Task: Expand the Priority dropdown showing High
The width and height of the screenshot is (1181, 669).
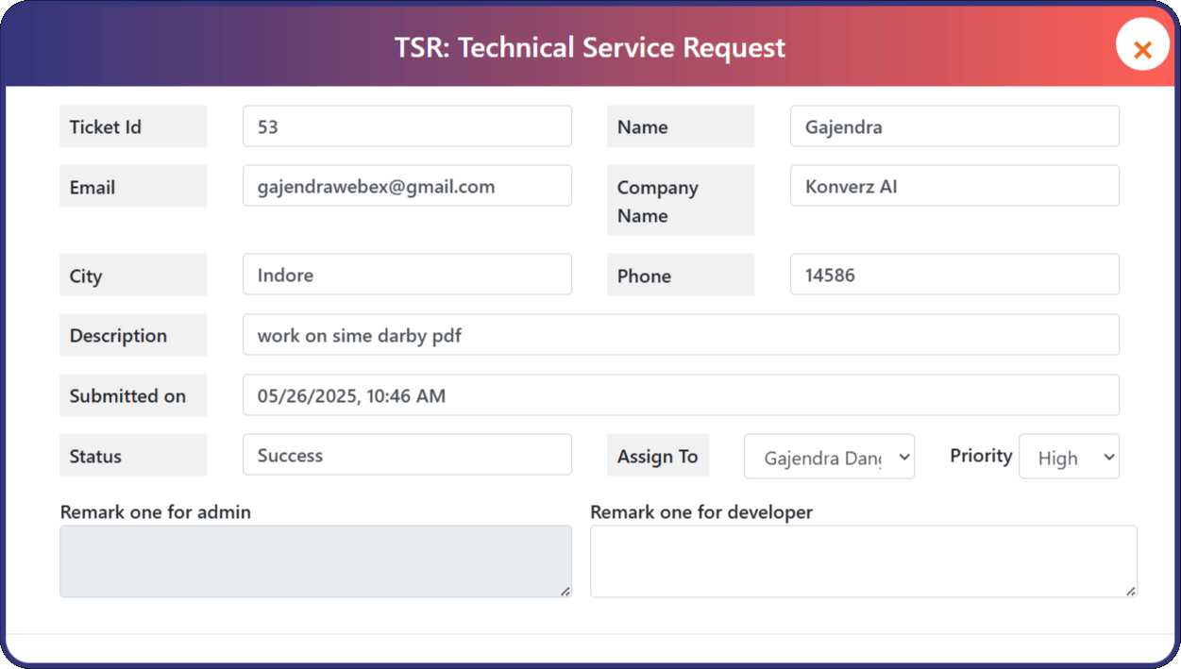Action: click(x=1069, y=458)
